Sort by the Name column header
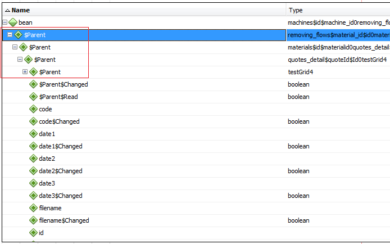The height and width of the screenshot is (244, 390). point(20,10)
